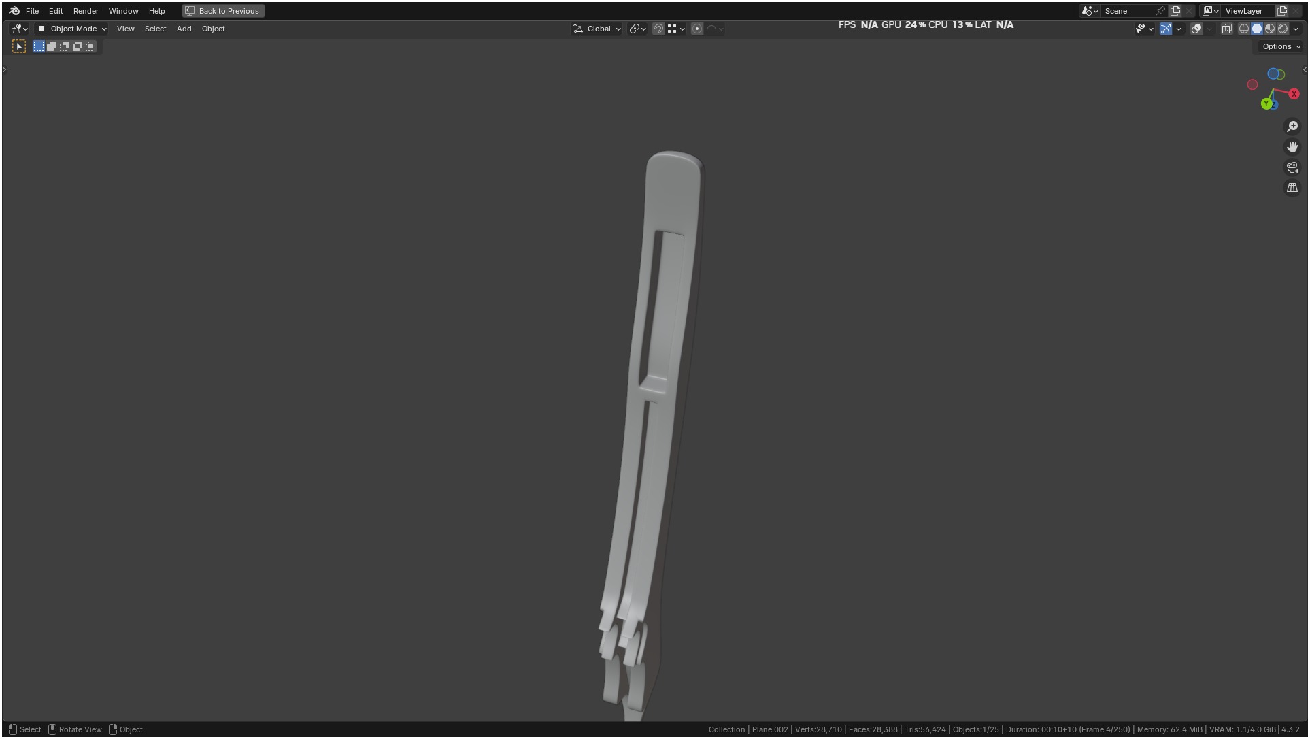Screen dimensions: 1310x739
Task: Open the scene browse icon dropdown
Action: (1090, 11)
